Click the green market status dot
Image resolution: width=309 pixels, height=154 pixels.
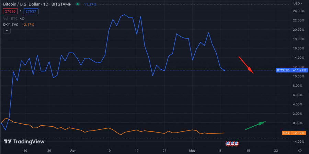78,4
